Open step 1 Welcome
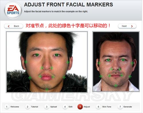Viewport: 143px width, 113px height. (12, 107)
